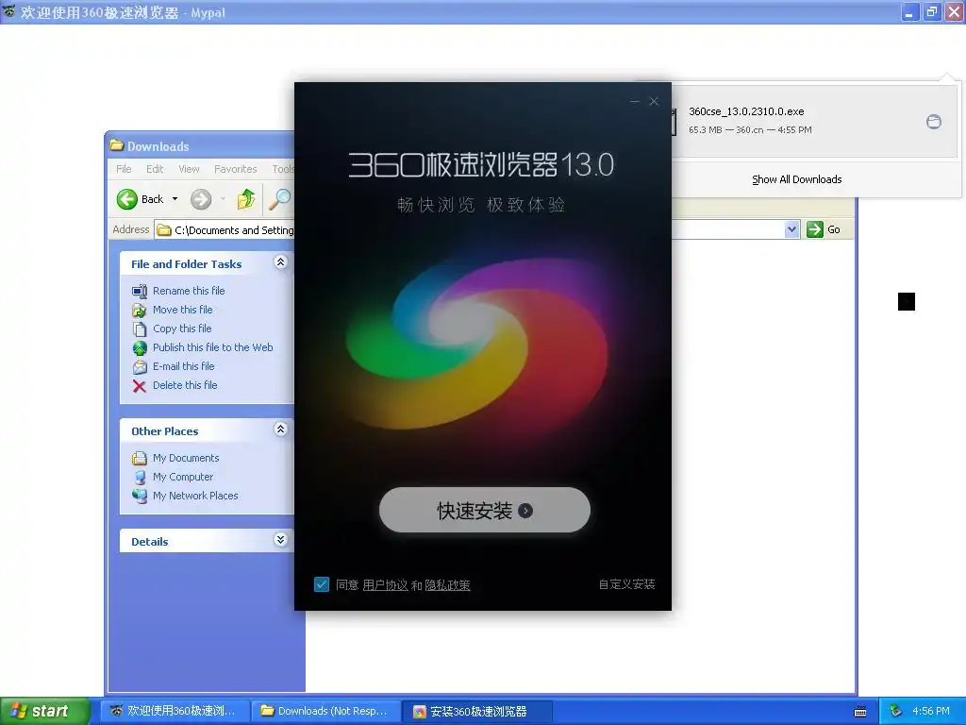Click the E-mail envelope icon
966x725 pixels.
click(140, 367)
